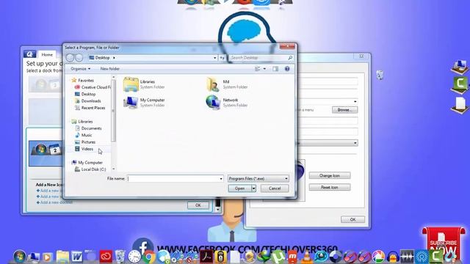470x264 pixels.
Task: Switch to the Home tab in dock settings
Action: 47,55
